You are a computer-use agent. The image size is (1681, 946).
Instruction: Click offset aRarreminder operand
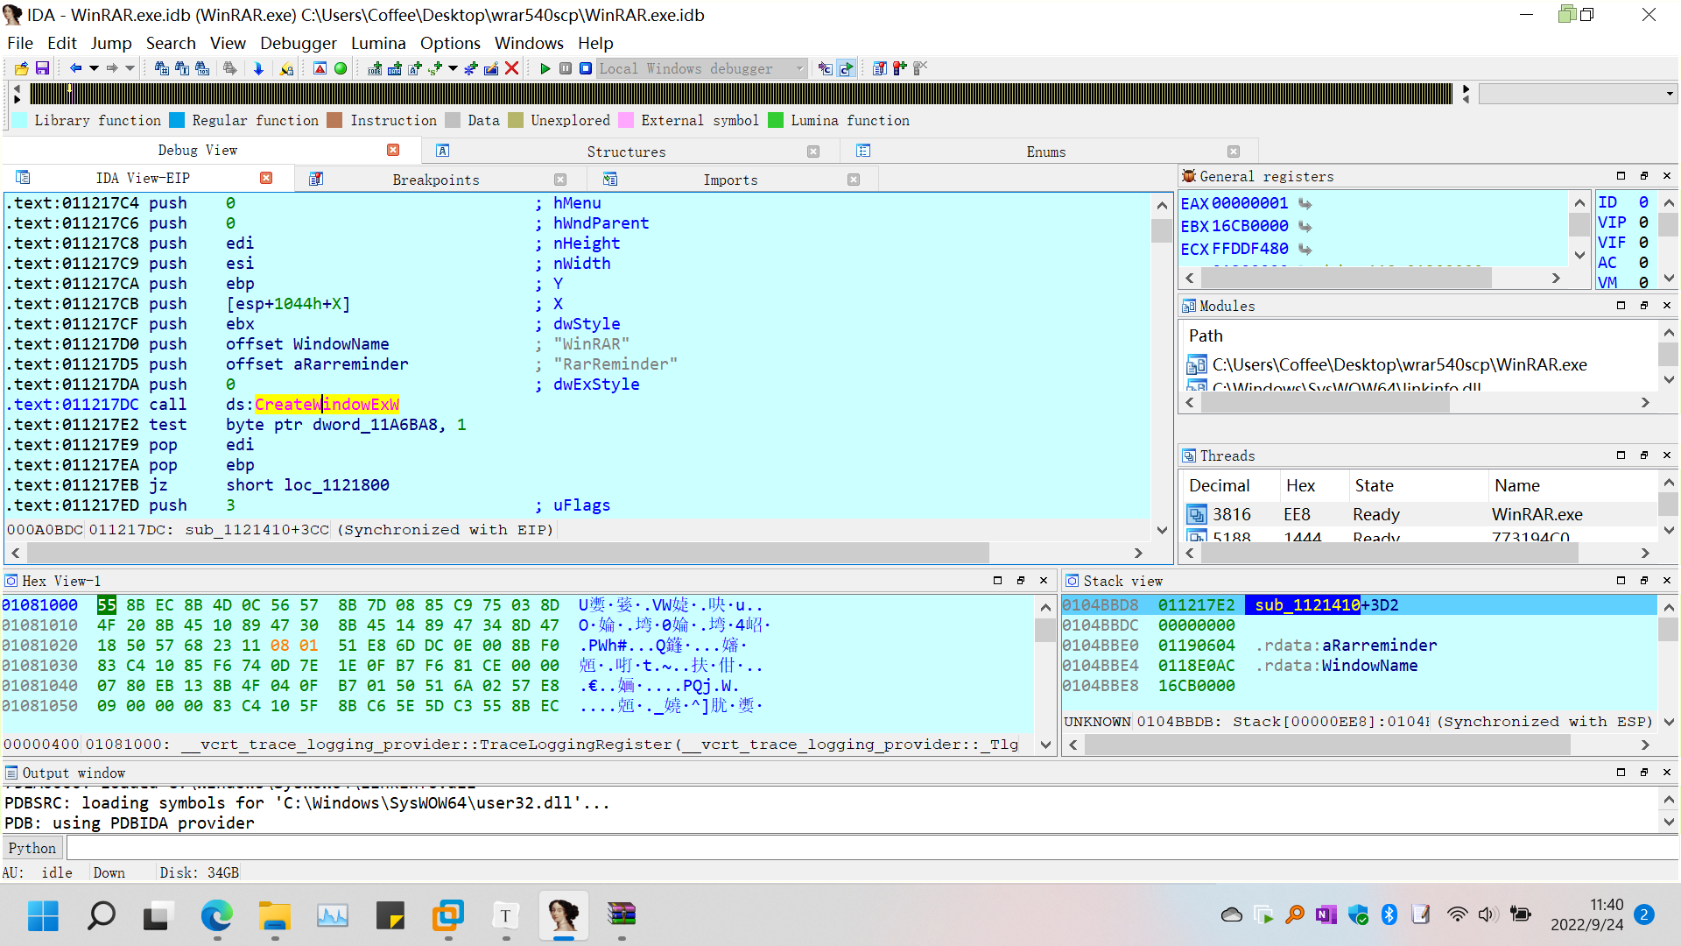click(317, 364)
